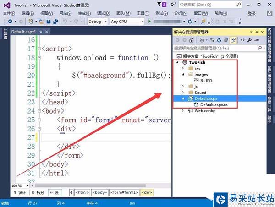Expand the css folder arrow
This screenshot has height=207, width=275.
point(182,68)
